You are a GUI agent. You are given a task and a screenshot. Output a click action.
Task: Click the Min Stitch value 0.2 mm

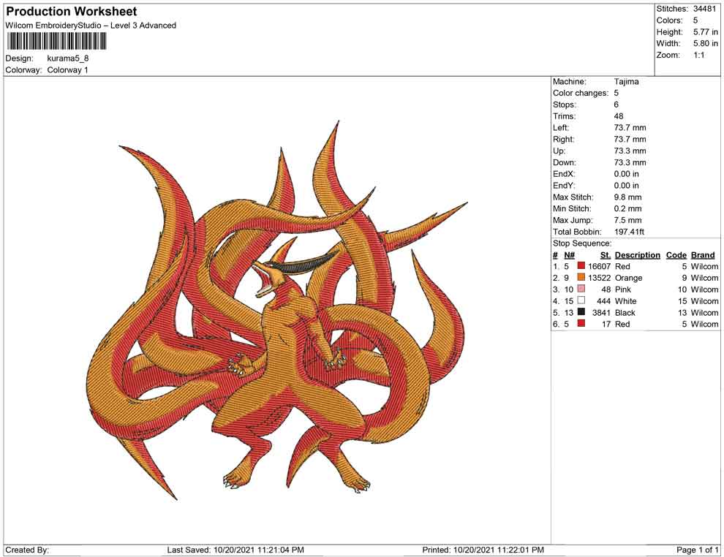coord(628,208)
